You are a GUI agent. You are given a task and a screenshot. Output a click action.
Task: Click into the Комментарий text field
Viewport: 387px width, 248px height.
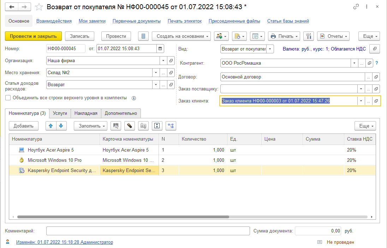pos(148,231)
